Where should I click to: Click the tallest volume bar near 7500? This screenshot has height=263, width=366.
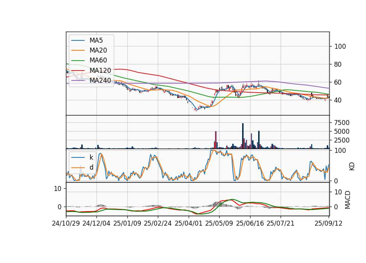click(243, 136)
